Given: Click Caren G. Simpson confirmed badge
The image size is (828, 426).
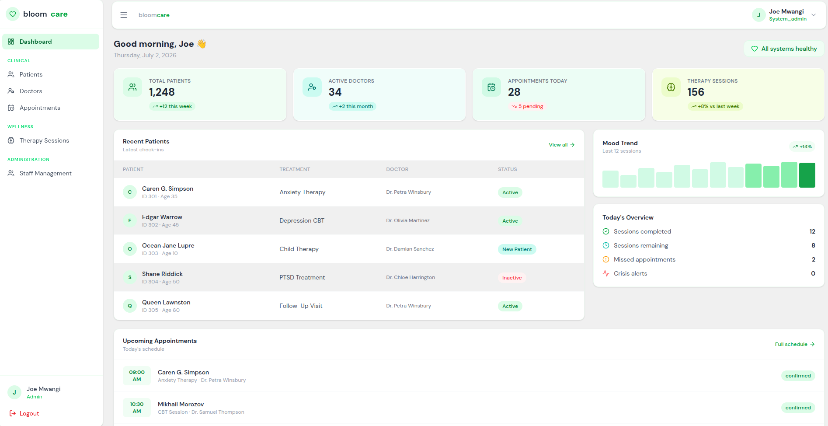Looking at the screenshot, I should point(798,376).
